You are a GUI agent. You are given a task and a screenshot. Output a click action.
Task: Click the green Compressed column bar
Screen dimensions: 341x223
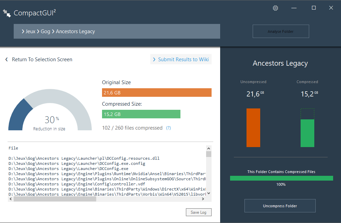[307, 133]
